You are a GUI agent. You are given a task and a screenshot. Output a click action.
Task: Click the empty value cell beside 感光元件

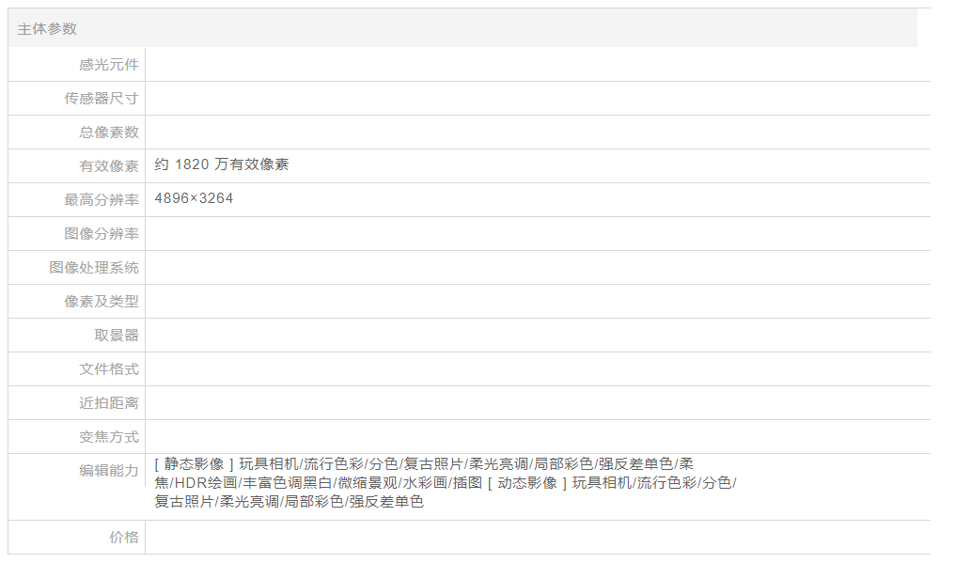(536, 65)
